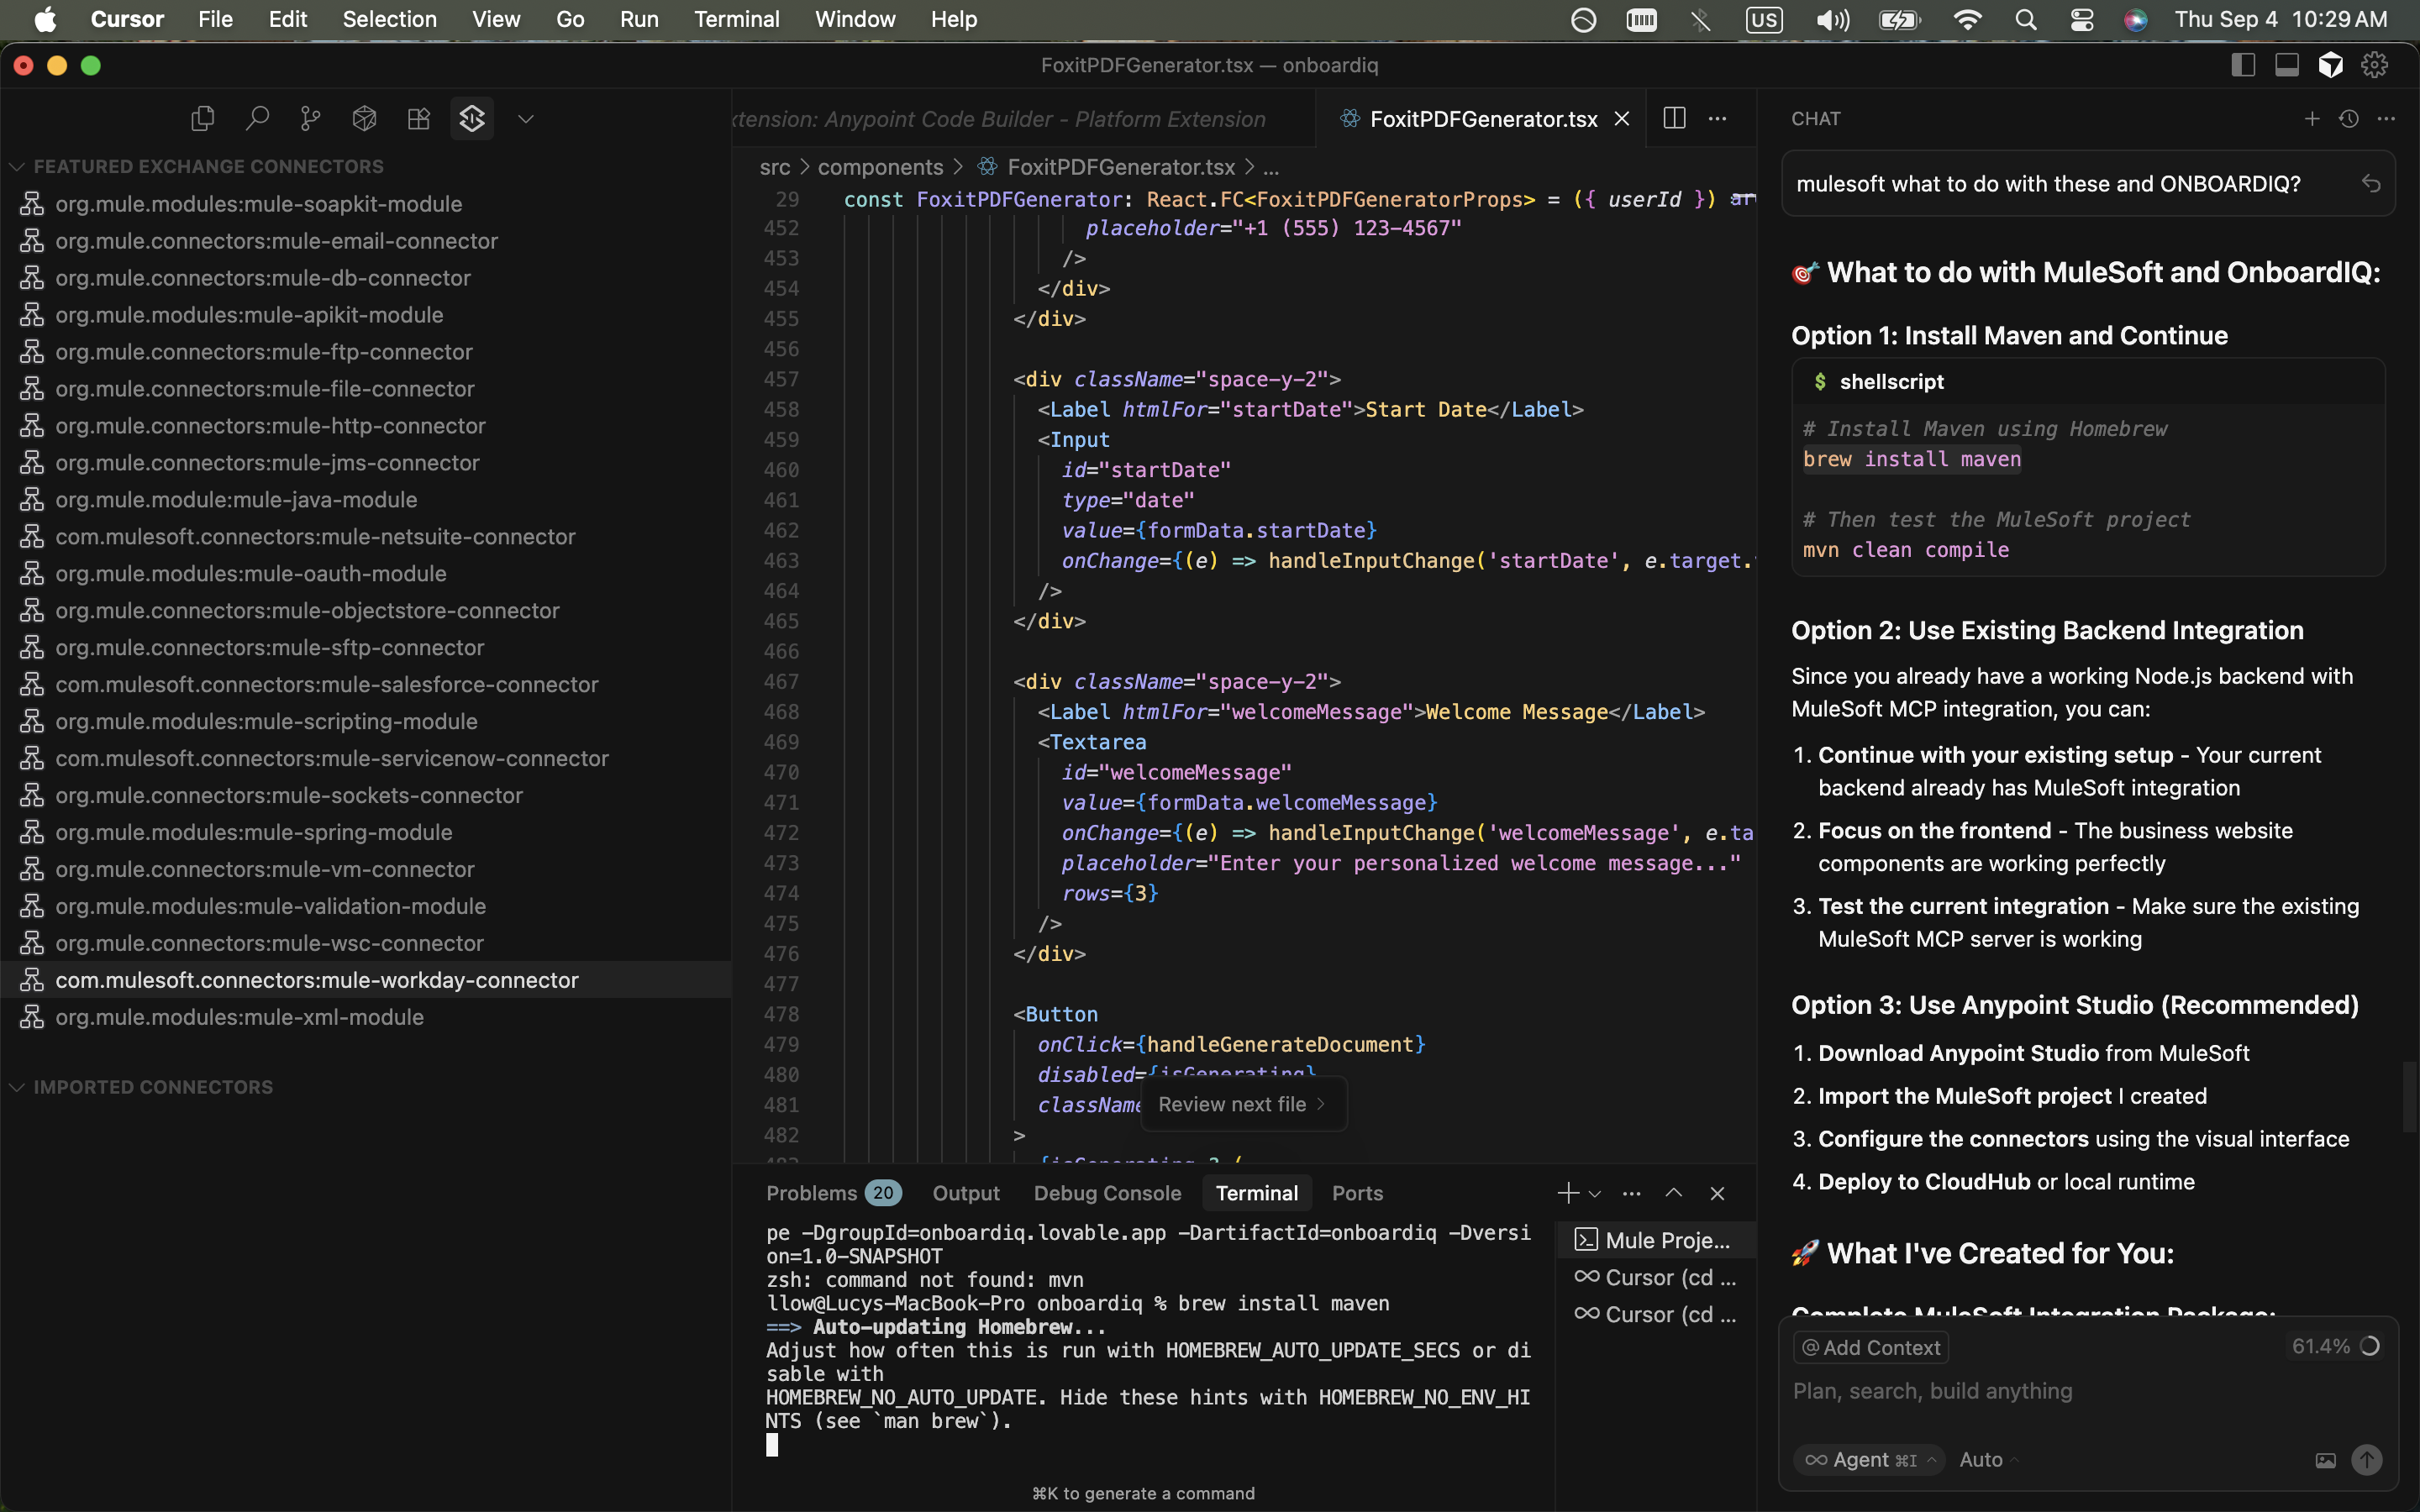Open the Terminal menu in the menu bar
Image resolution: width=2420 pixels, height=1512 pixels.
point(736,19)
